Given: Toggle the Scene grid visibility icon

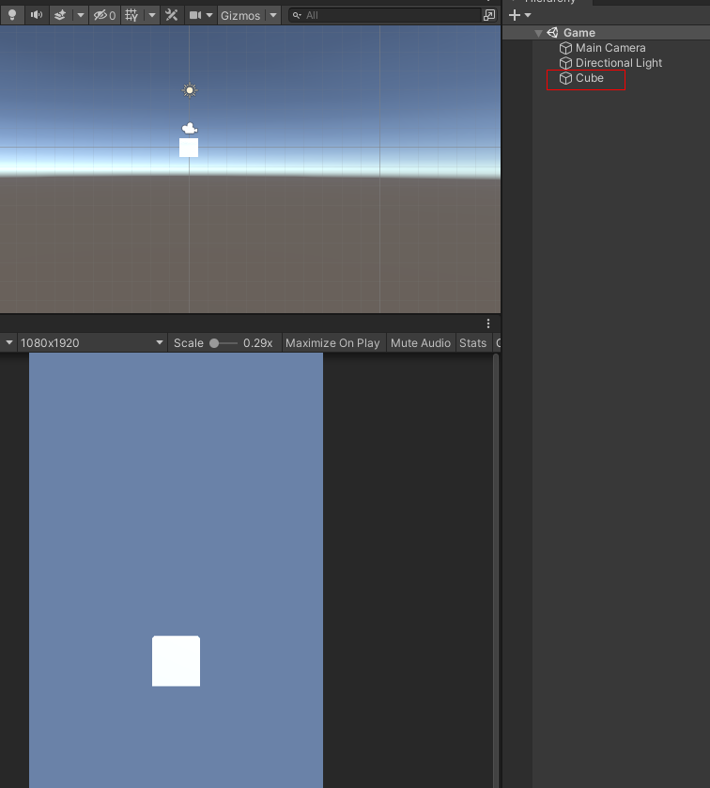Looking at the screenshot, I should tap(131, 15).
